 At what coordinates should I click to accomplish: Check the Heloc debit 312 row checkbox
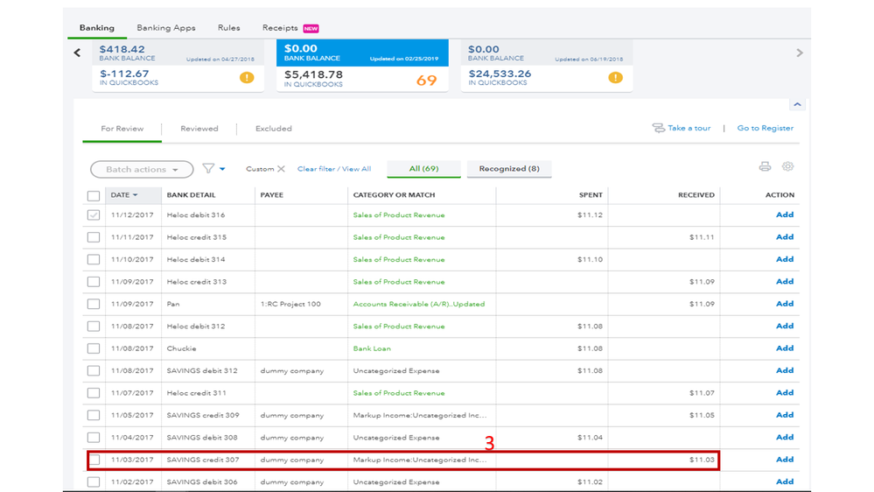tap(94, 327)
